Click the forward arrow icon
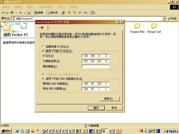This screenshot has width=179, height=134. pyautogui.click(x=20, y=13)
